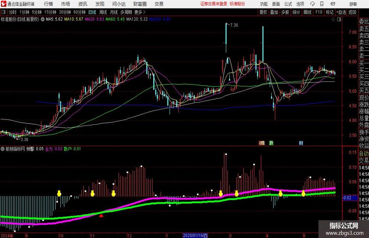Click the 返回 back button
This screenshot has height=238, width=369.
(352, 12)
